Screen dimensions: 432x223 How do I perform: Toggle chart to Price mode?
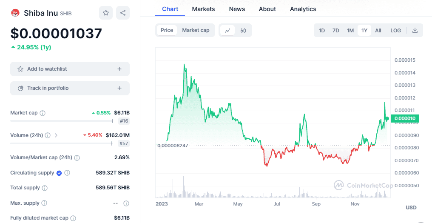click(x=167, y=30)
